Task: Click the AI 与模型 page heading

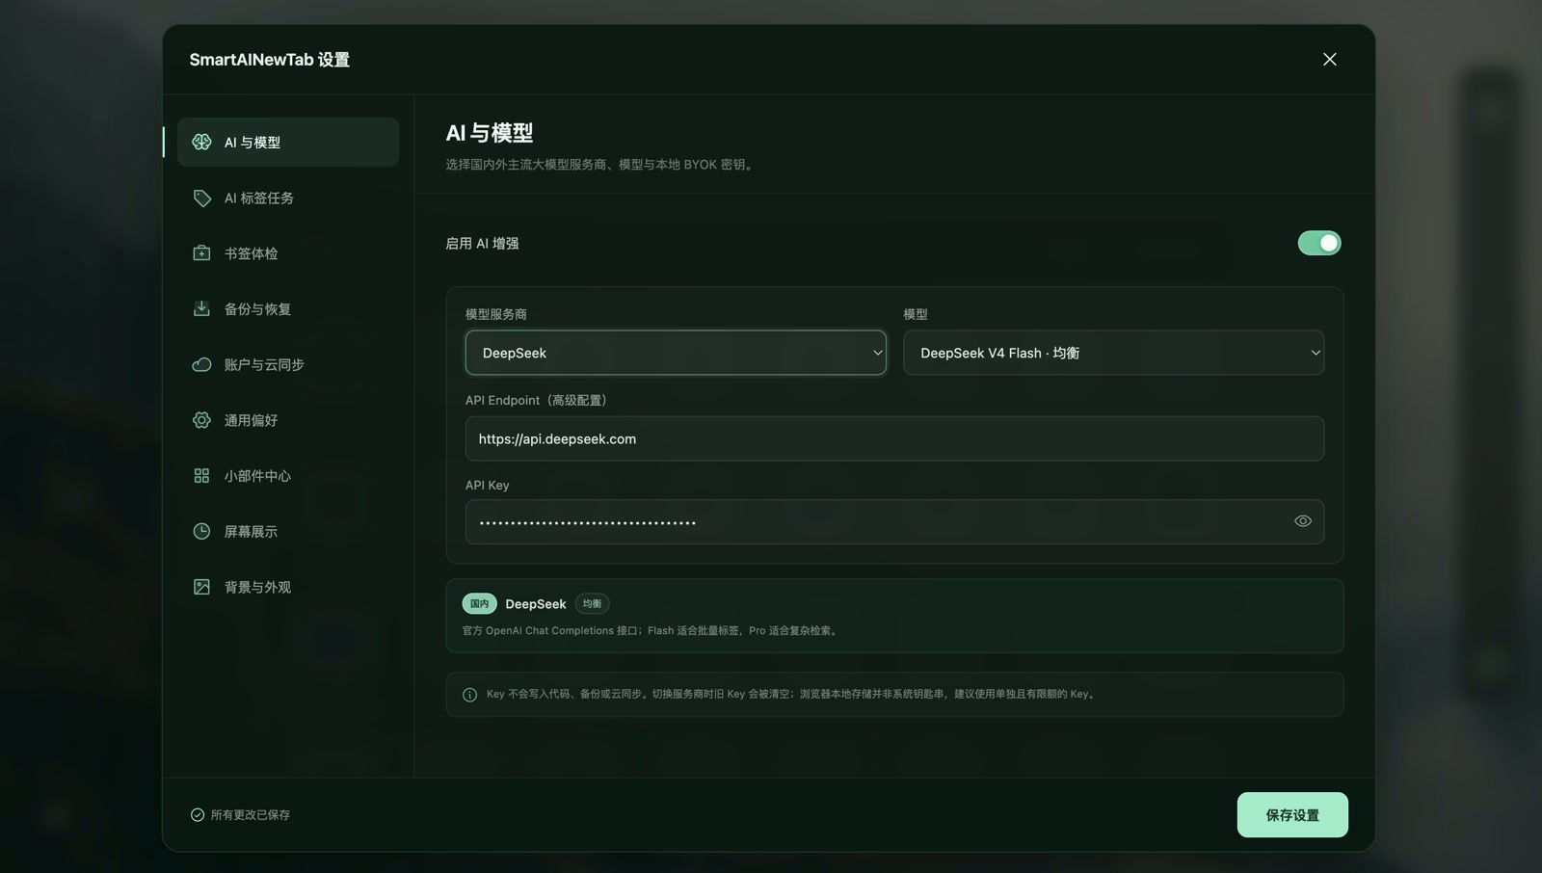Action: pyautogui.click(x=490, y=133)
